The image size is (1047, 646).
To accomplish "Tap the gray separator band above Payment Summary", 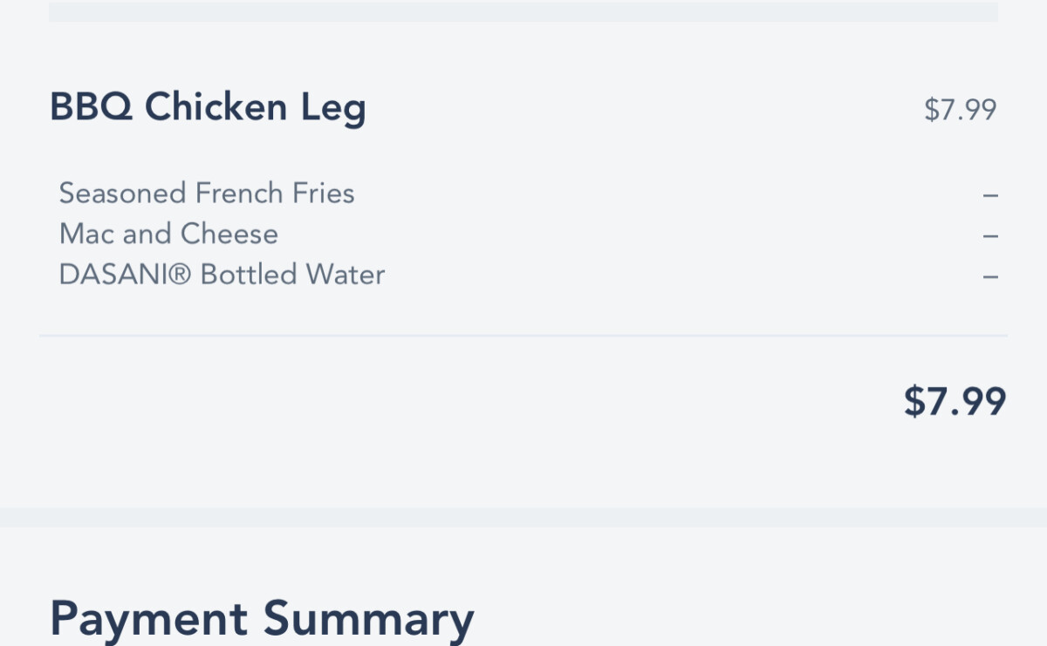I will (x=523, y=517).
